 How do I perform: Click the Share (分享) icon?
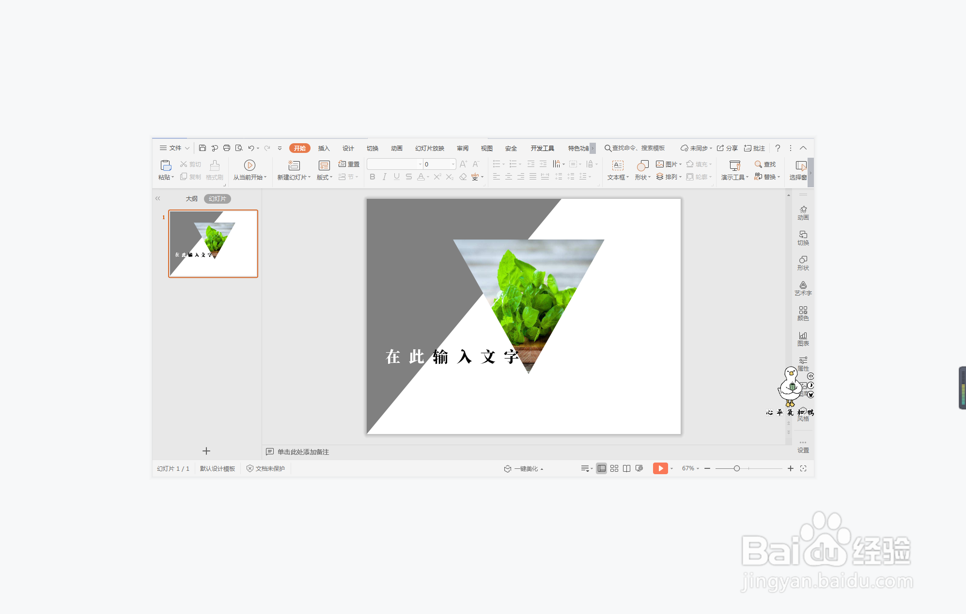[x=720, y=148]
